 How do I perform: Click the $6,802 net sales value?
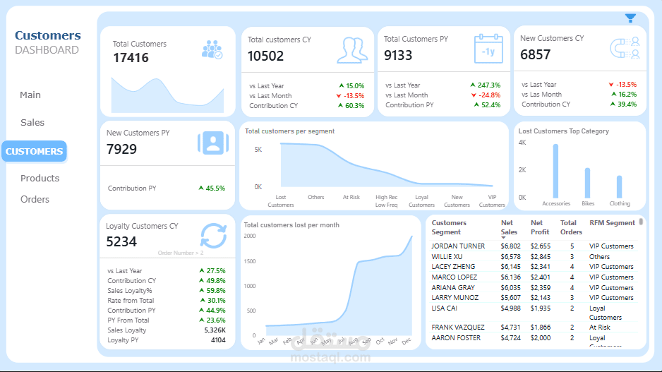[510, 246]
